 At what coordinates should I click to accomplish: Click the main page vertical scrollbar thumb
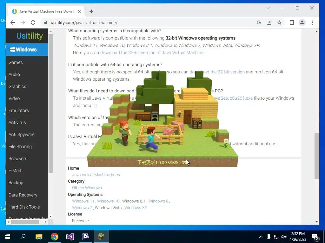[x=316, y=156]
